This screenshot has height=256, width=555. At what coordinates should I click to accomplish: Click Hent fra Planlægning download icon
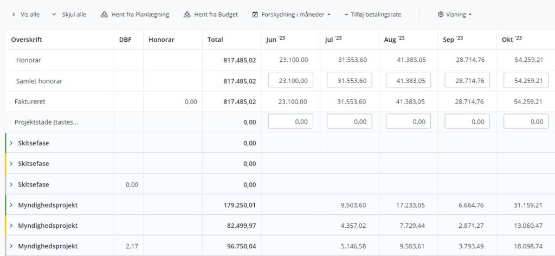(104, 15)
